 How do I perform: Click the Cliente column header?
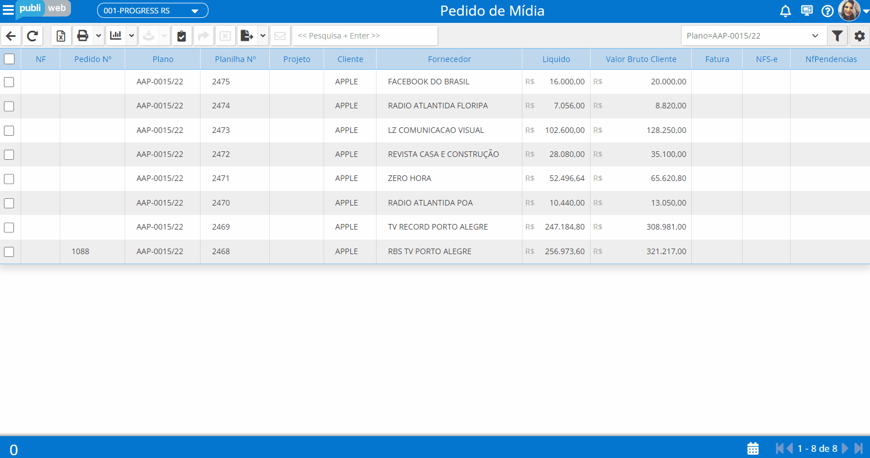coord(350,59)
